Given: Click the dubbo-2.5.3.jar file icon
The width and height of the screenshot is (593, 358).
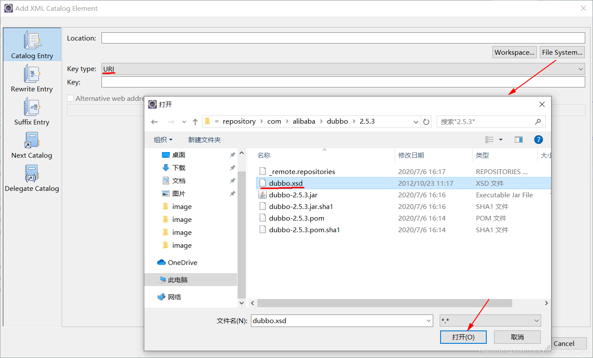Looking at the screenshot, I should click(x=262, y=195).
